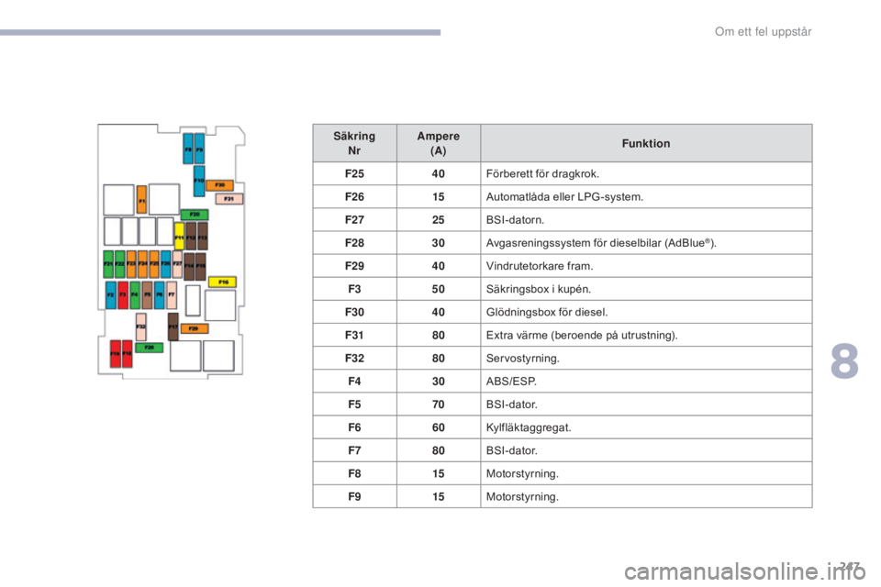Select the pink F7 fuse in diagram

[172, 295]
